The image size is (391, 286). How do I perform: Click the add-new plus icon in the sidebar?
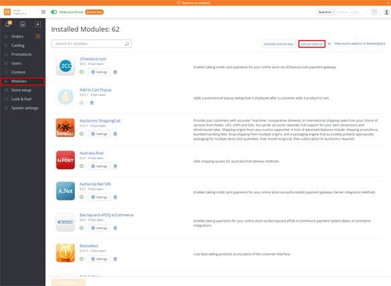37,24
